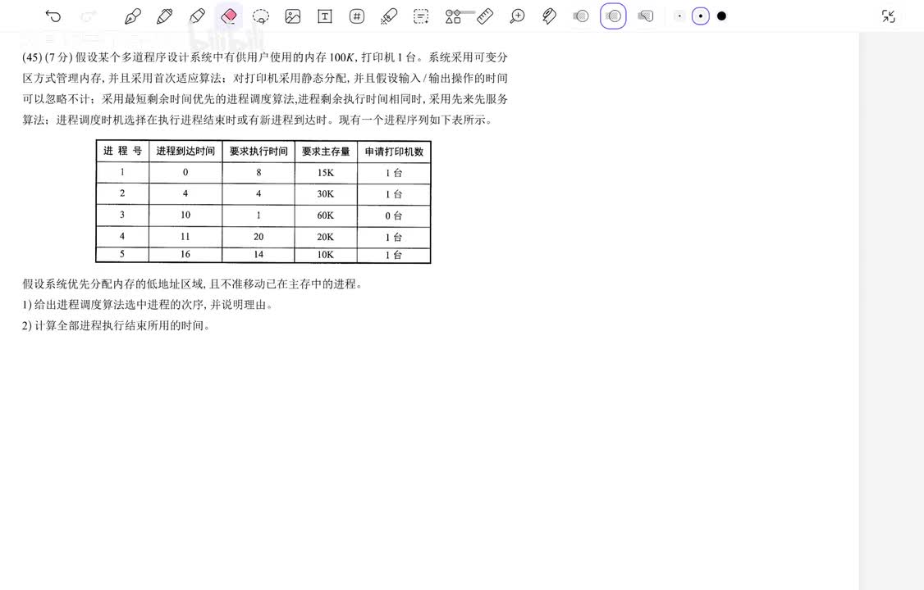Click the 0 台 printer cell
This screenshot has height=590, width=924.
[394, 216]
